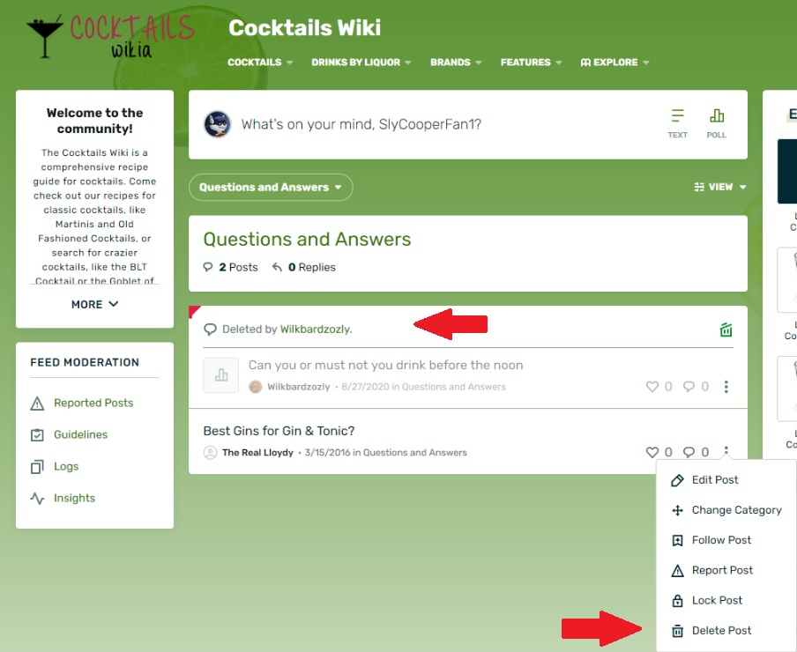Click the Insights activity graph icon
The image size is (797, 652).
coord(37,498)
